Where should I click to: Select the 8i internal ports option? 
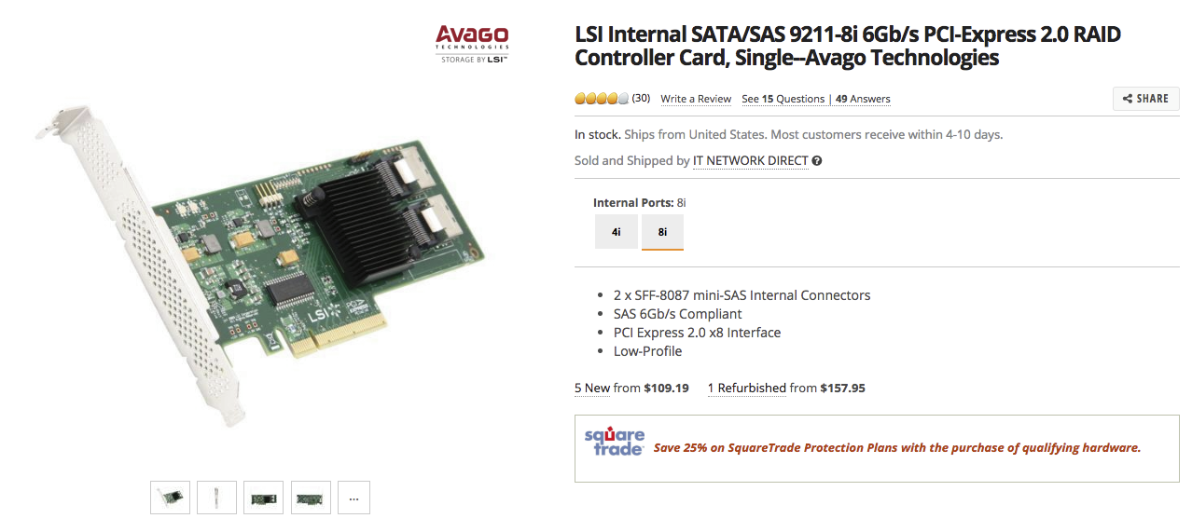coord(662,232)
